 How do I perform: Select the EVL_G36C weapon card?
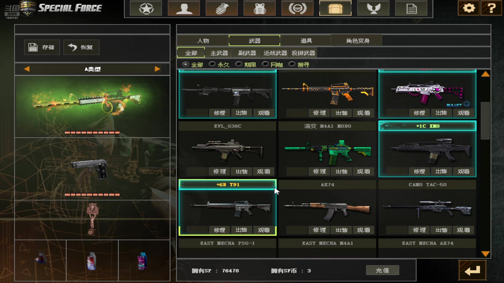227,149
